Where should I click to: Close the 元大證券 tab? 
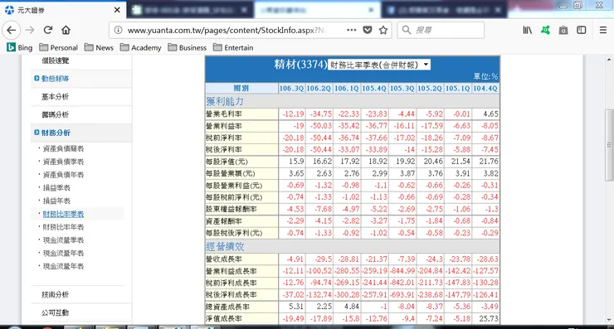click(117, 10)
